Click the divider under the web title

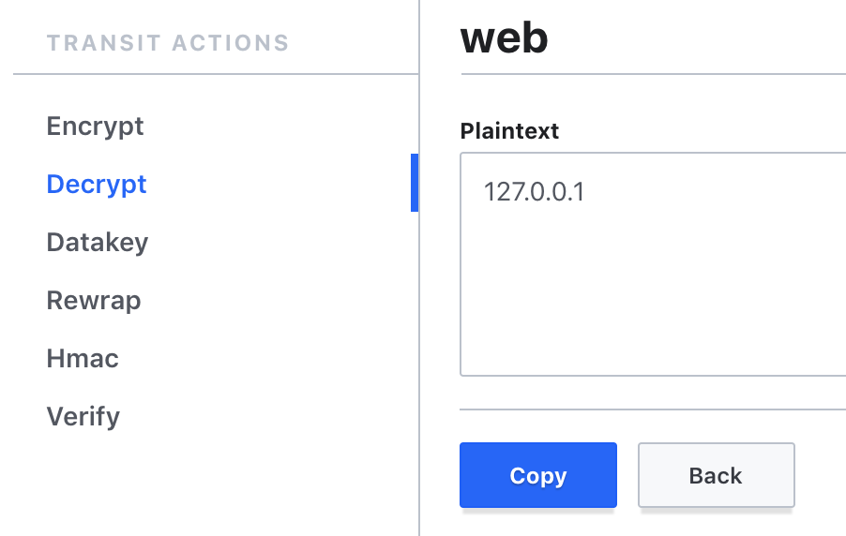click(654, 74)
